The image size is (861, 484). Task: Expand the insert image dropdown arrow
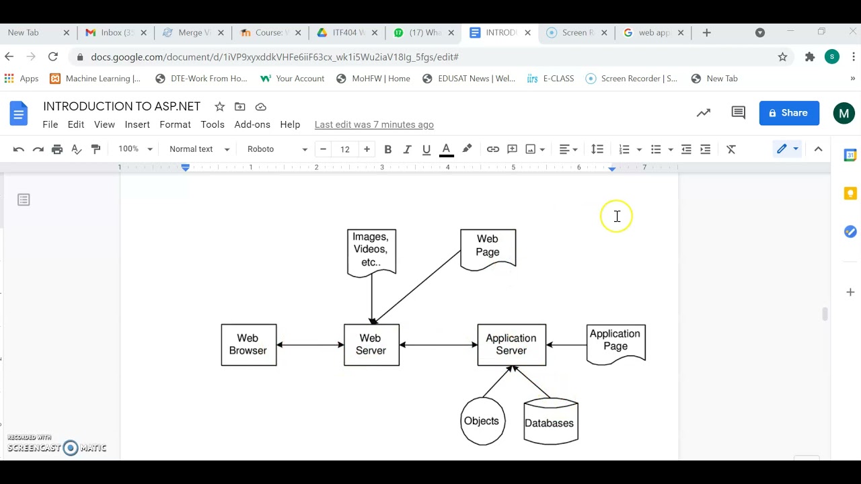point(542,149)
